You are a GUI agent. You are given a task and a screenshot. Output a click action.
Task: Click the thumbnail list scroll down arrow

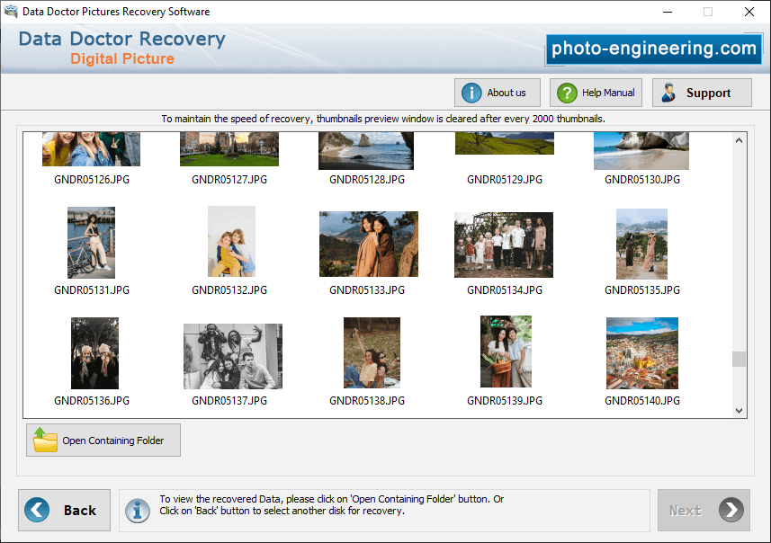pos(739,410)
